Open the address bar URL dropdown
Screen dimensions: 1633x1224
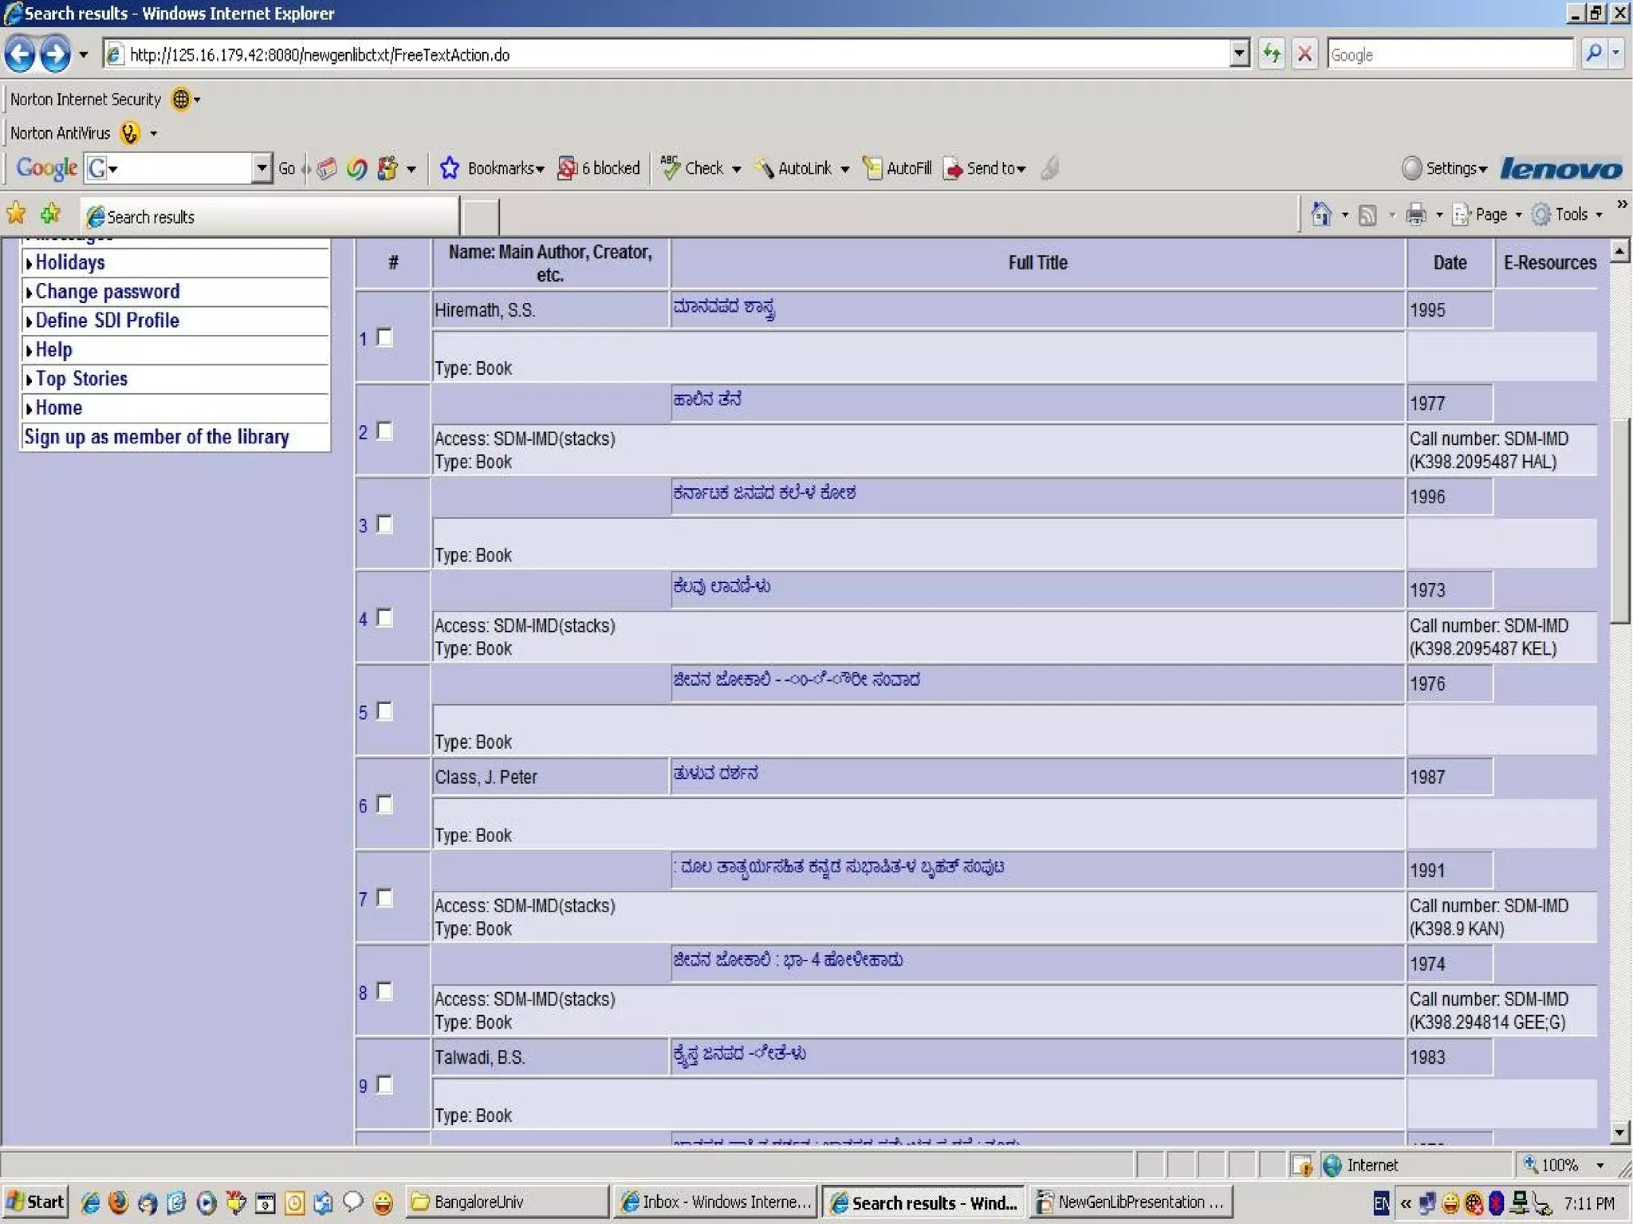click(x=1238, y=54)
